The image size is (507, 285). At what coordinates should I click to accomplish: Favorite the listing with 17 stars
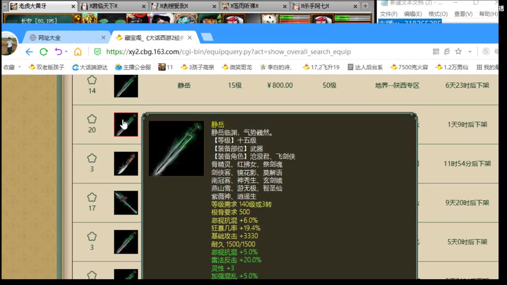(92, 198)
